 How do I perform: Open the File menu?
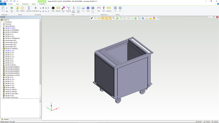(x=3, y=4)
